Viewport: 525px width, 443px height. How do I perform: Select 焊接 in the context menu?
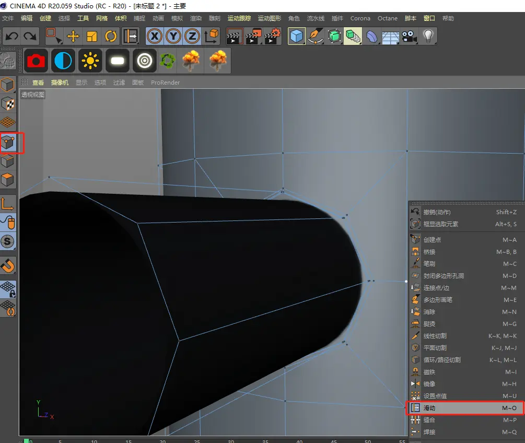(x=429, y=432)
